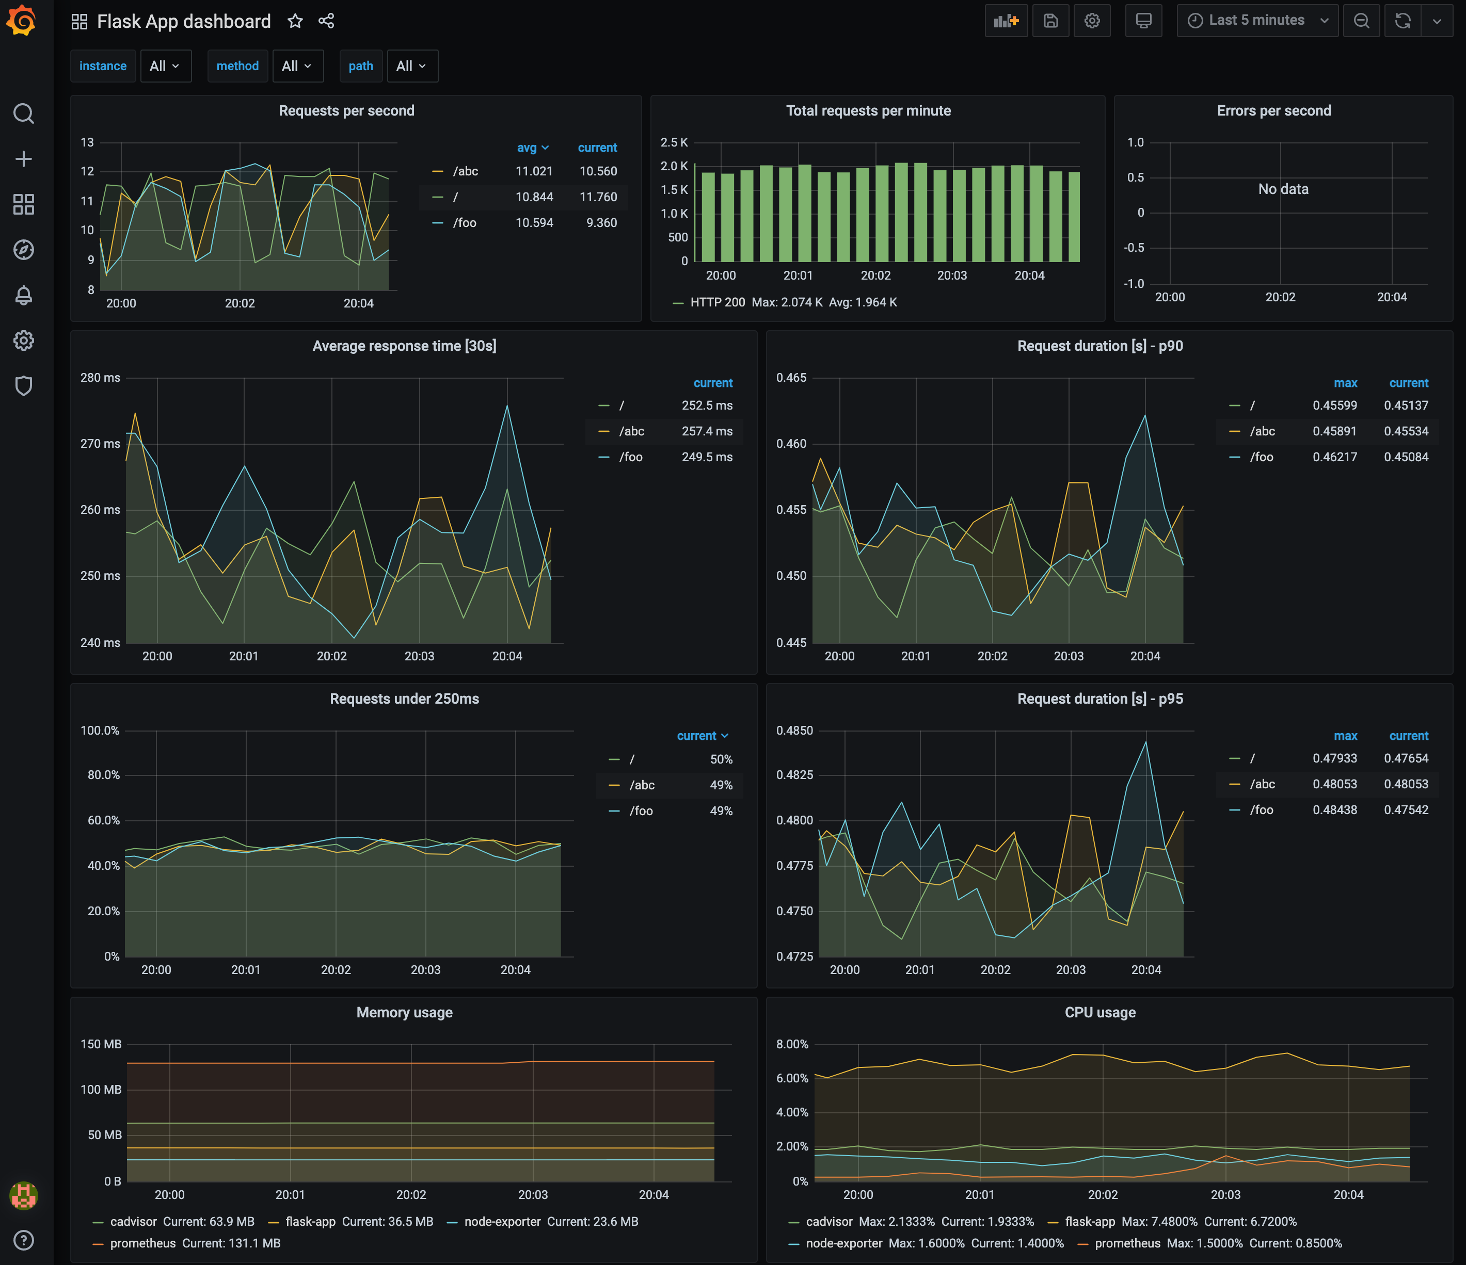Expand the path All dropdown filter
The height and width of the screenshot is (1265, 1466).
(x=411, y=66)
